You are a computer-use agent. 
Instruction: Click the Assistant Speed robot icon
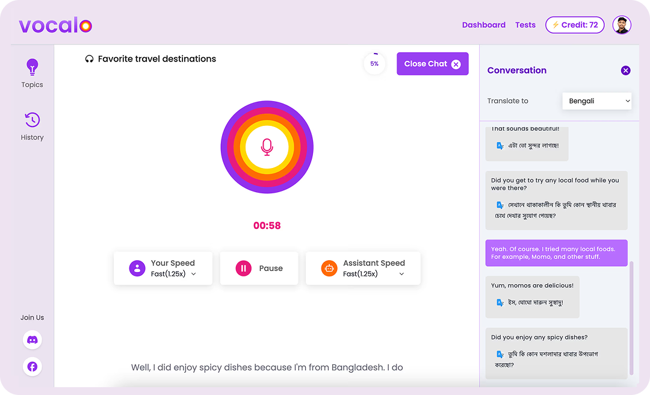coord(329,268)
